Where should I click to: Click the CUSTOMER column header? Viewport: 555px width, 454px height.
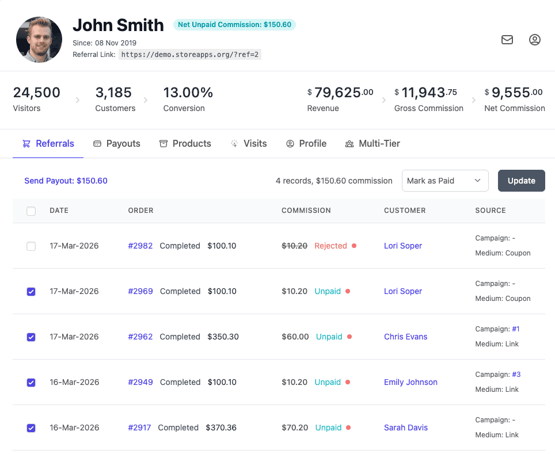[405, 211]
